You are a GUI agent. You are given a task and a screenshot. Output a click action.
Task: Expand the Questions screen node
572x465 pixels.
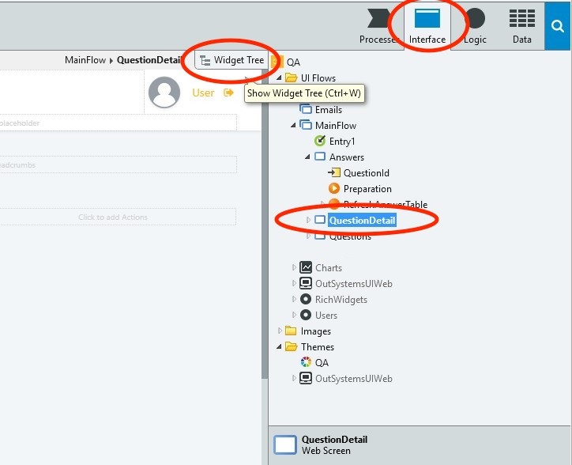(308, 236)
